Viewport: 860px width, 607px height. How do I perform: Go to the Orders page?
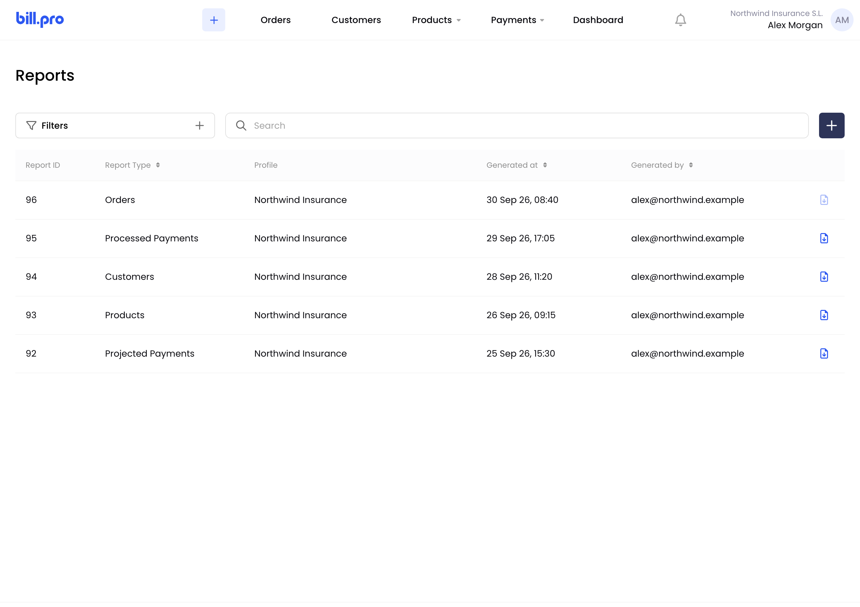(x=275, y=20)
